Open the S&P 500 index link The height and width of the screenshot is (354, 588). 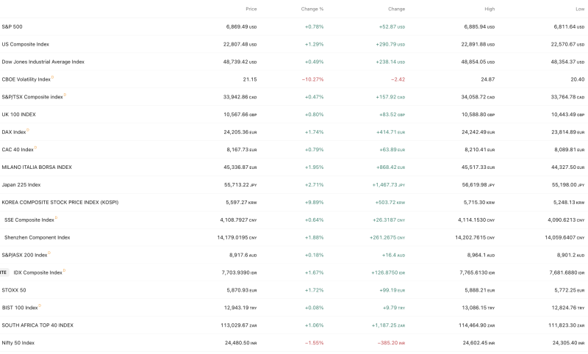[x=12, y=26]
